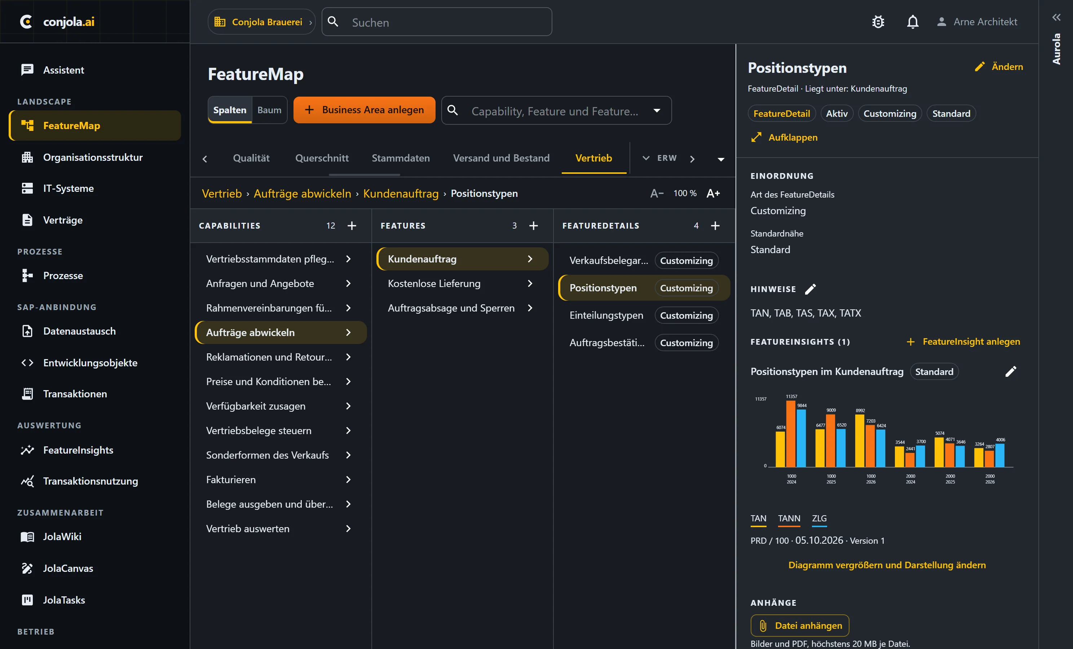This screenshot has height=649, width=1073.
Task: Collapse the Aurola side panel
Action: [x=1056, y=17]
